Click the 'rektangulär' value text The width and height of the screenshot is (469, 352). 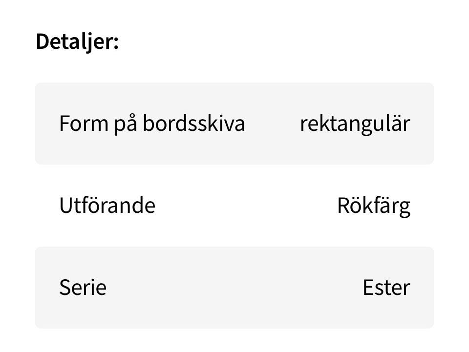click(x=355, y=124)
